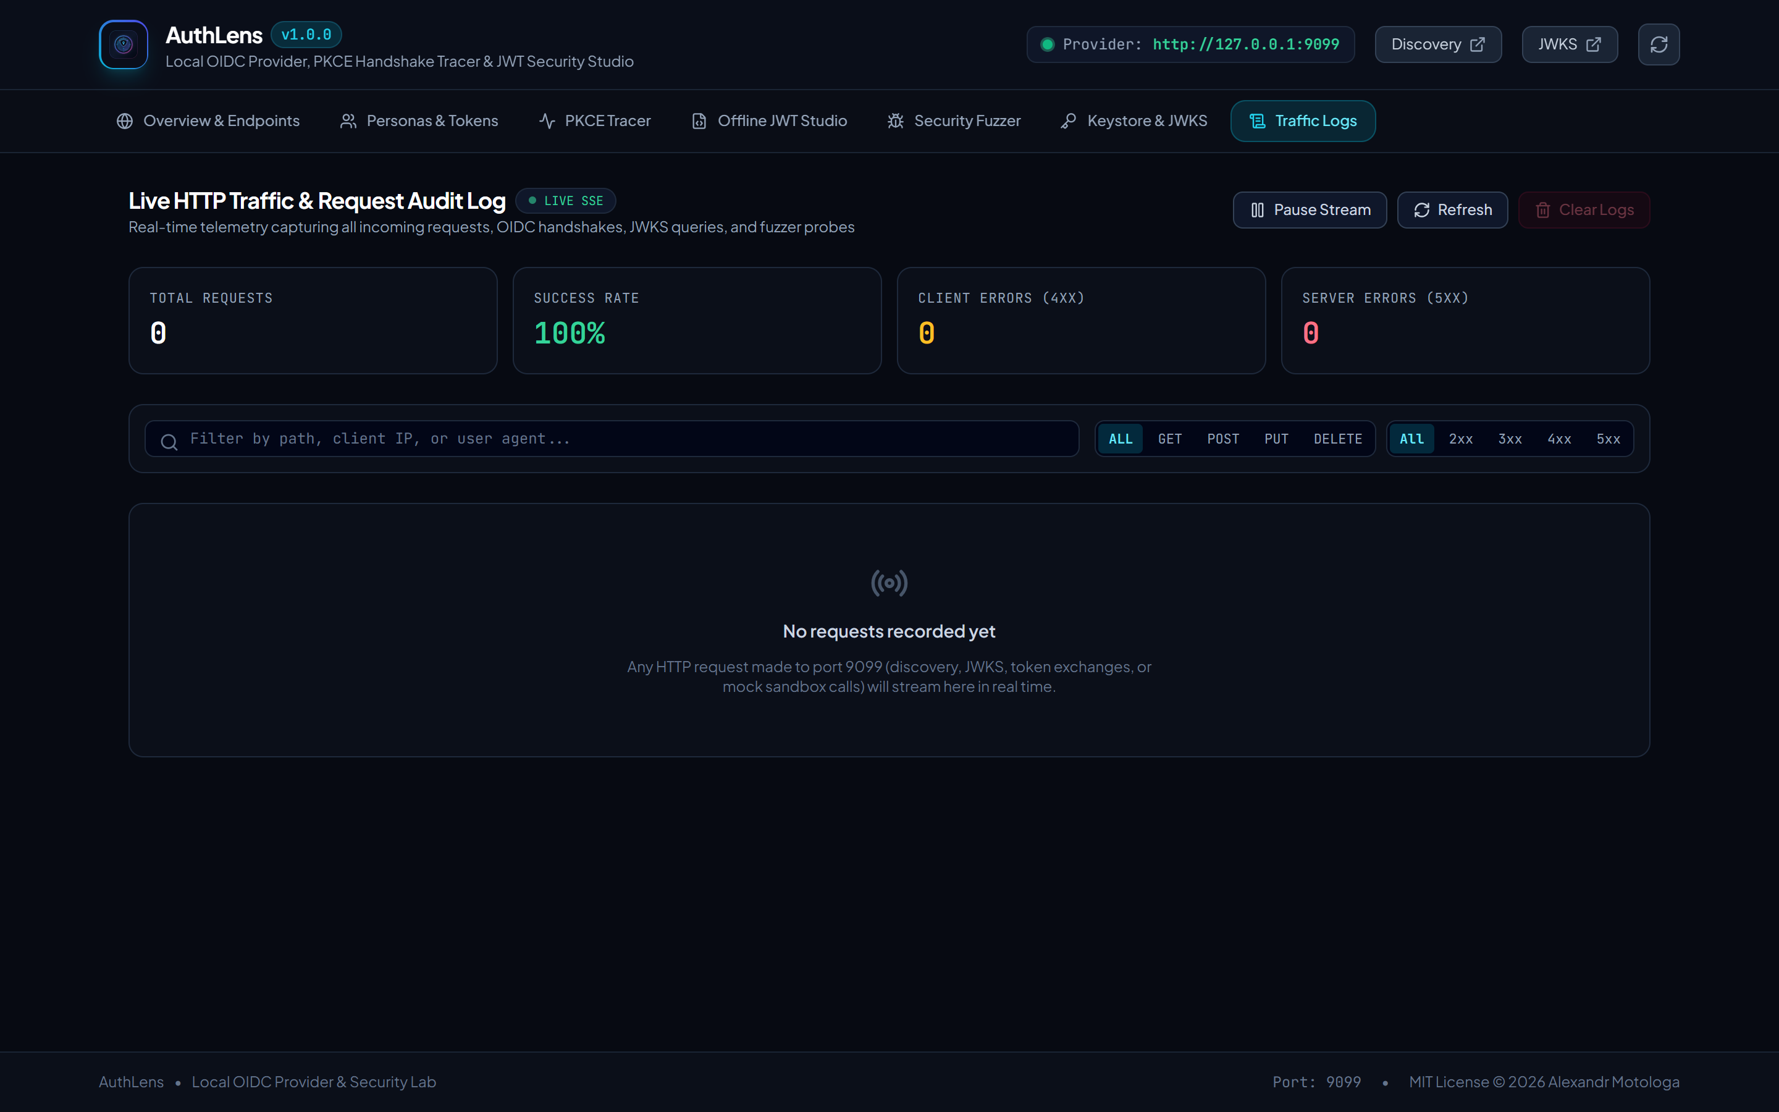Viewport: 1779px width, 1112px height.
Task: Filter requests by POST method
Action: point(1223,439)
